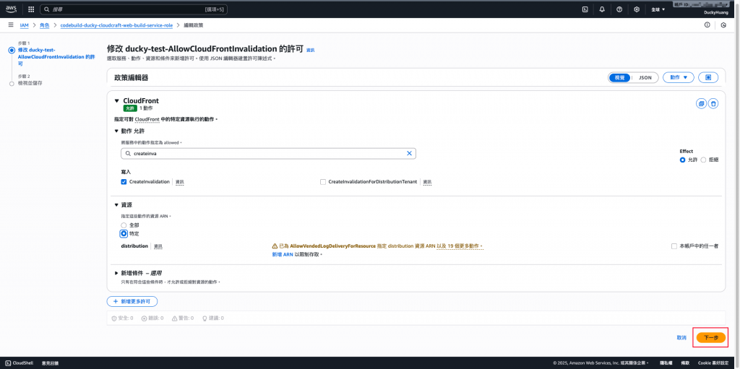740x369 pixels.
Task: Open codebuild-ducky-cloudcraft-web-build-service-role breadcrumb
Action: tap(116, 25)
